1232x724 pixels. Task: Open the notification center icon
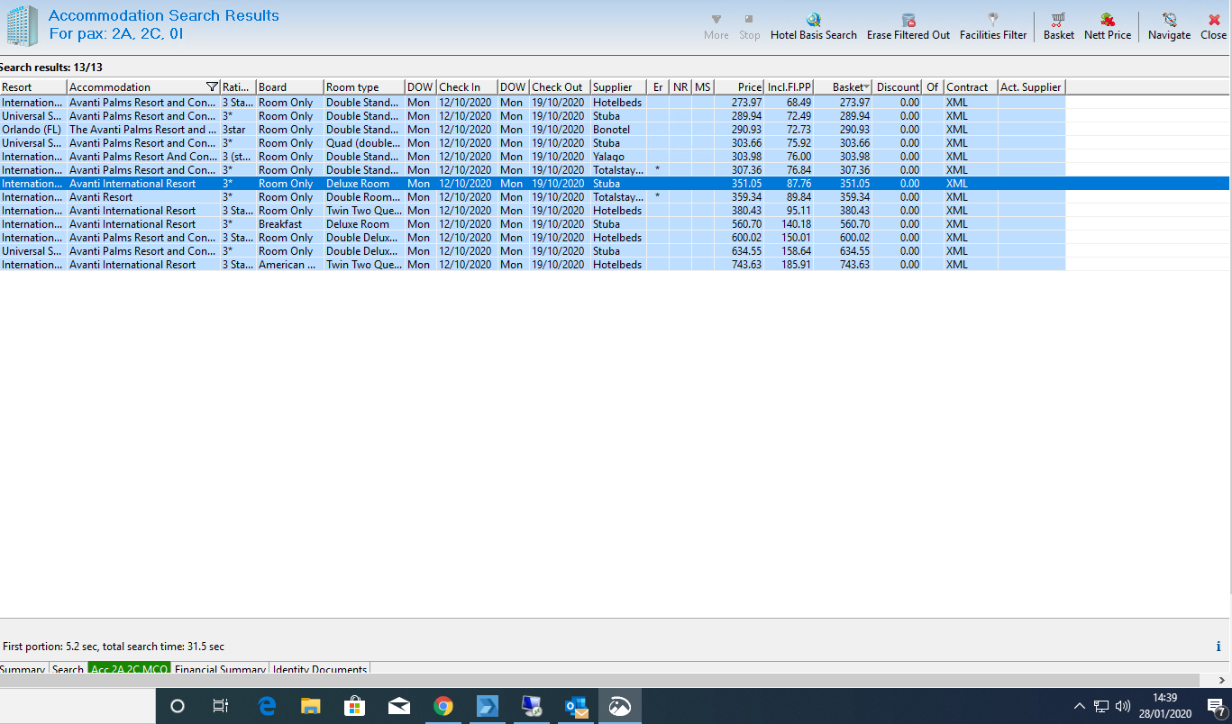(x=1216, y=707)
